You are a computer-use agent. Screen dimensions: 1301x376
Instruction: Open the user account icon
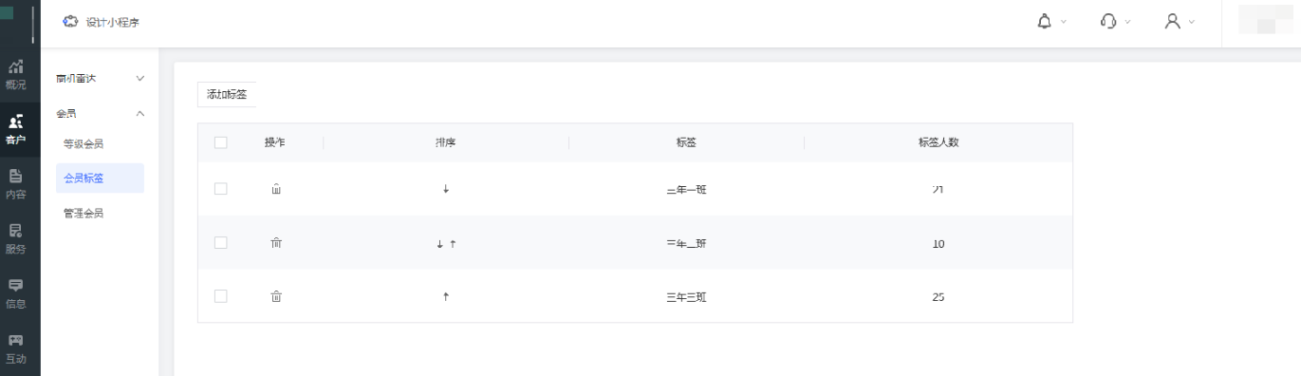coord(1172,21)
